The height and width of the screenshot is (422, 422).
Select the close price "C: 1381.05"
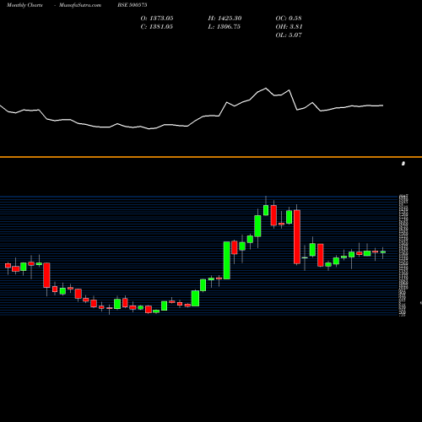(x=157, y=27)
